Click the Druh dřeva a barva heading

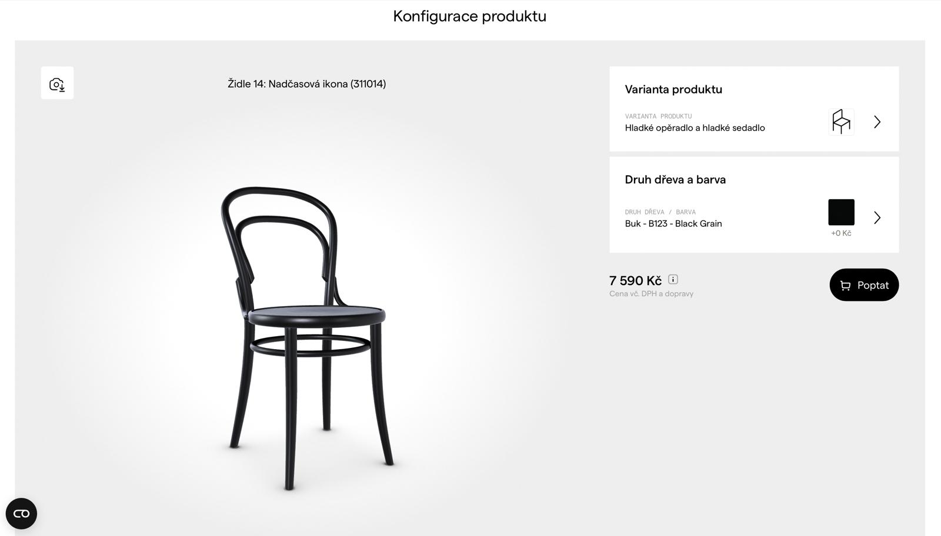(675, 179)
